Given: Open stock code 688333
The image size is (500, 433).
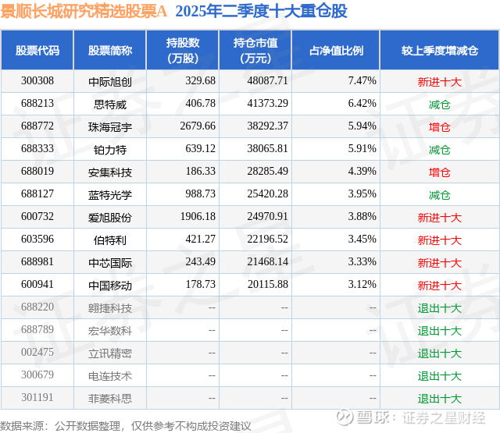Looking at the screenshot, I should click(x=37, y=148).
